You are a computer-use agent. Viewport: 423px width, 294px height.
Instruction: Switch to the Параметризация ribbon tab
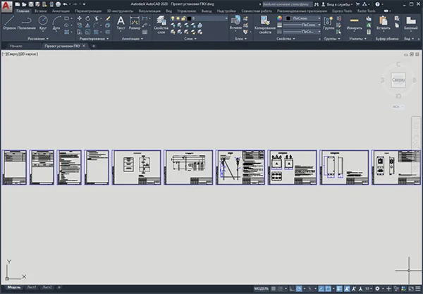pyautogui.click(x=88, y=11)
